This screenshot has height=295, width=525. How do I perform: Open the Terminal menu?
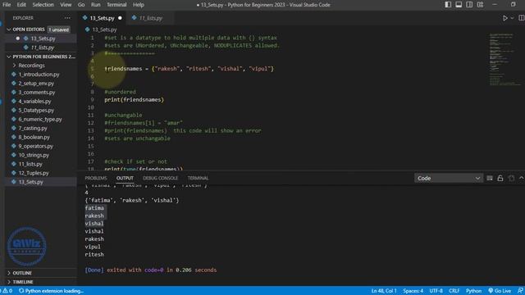click(x=116, y=5)
